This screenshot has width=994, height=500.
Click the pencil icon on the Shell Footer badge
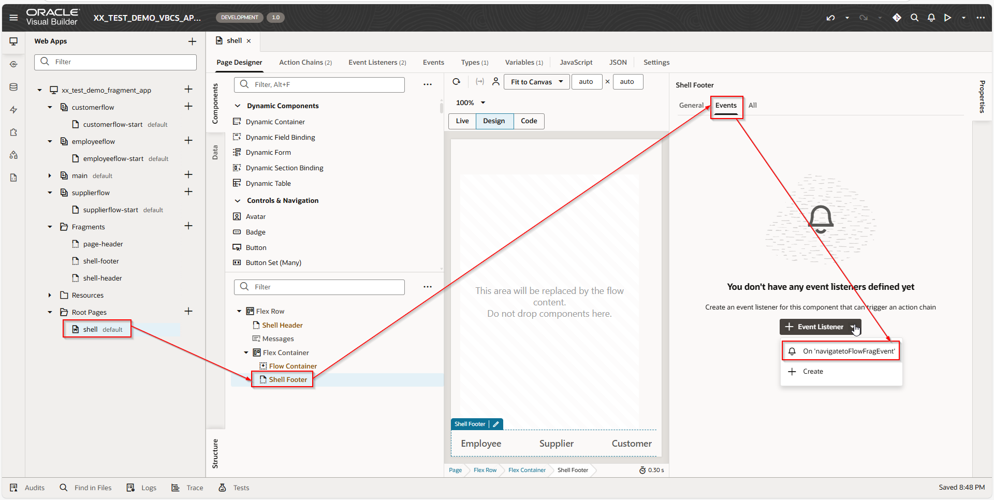coord(496,424)
